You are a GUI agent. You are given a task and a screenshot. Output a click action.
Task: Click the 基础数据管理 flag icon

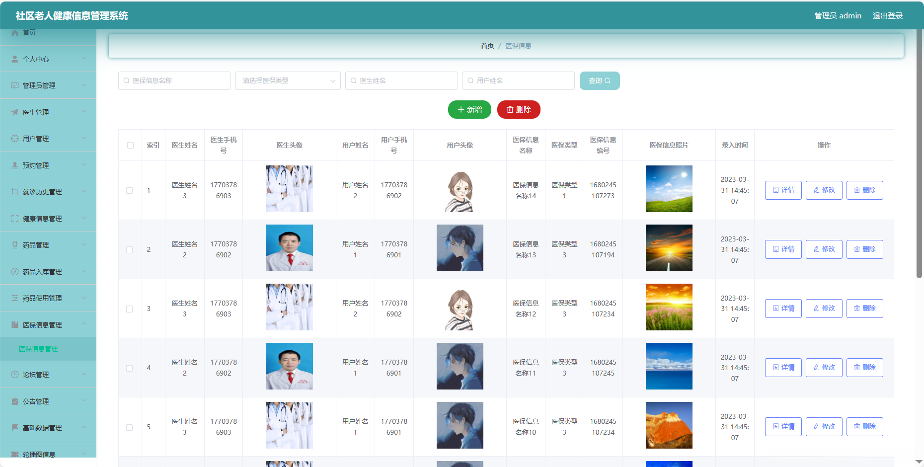pos(14,427)
